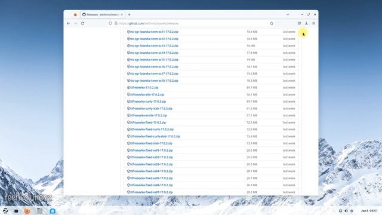The image size is (382, 215).
Task: Download ttf-iosevka-fixed-curly-17.0.2.zip
Action: (152, 129)
